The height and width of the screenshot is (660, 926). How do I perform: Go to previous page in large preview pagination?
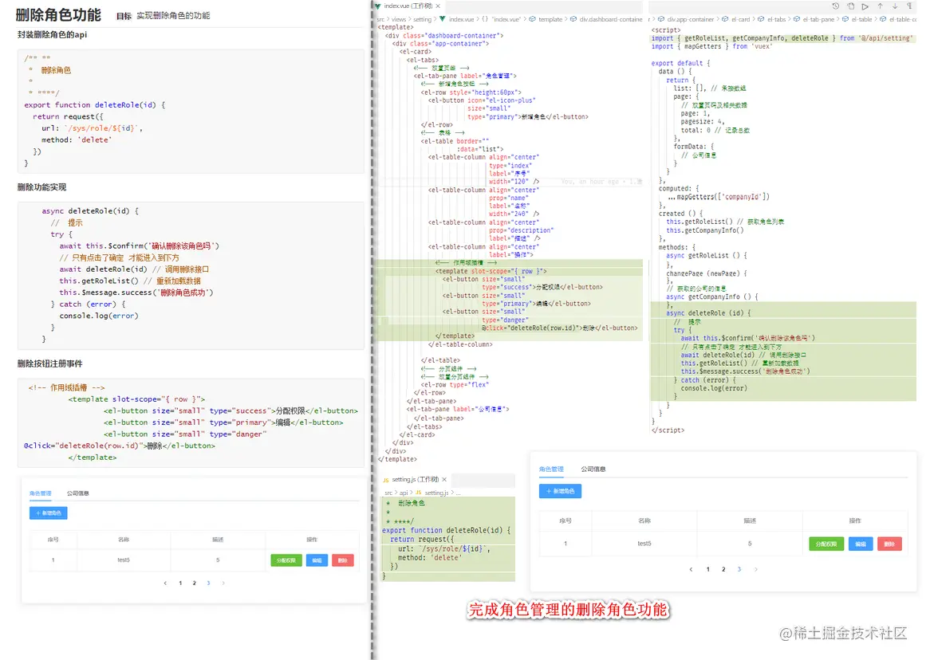click(691, 569)
